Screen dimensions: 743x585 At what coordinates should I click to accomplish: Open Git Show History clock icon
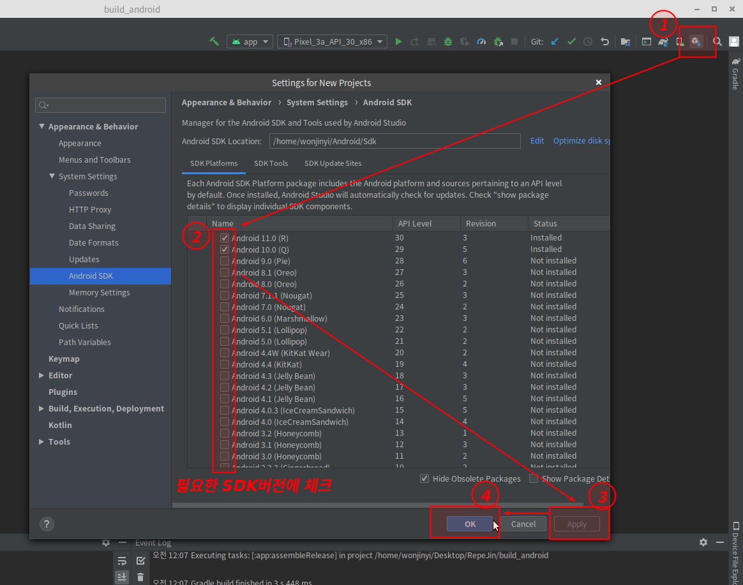coord(588,41)
